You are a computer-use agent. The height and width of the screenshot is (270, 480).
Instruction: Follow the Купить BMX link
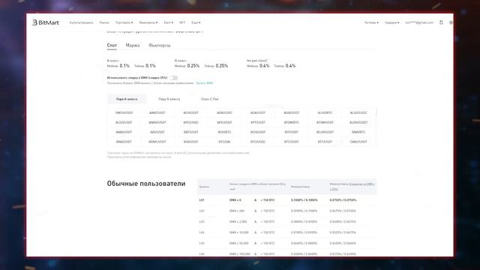coord(205,83)
